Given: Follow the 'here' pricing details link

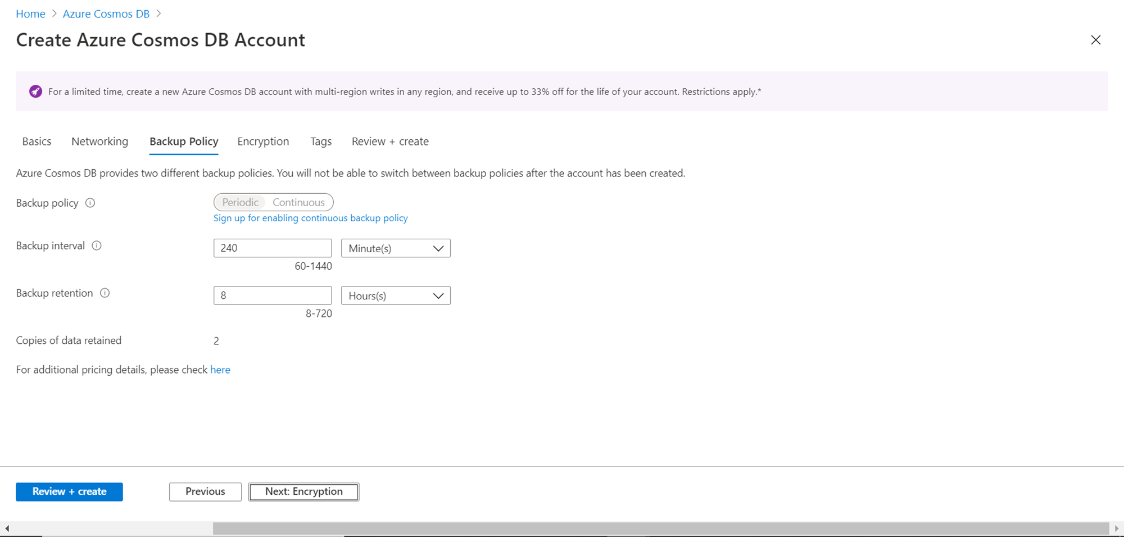Looking at the screenshot, I should point(220,370).
